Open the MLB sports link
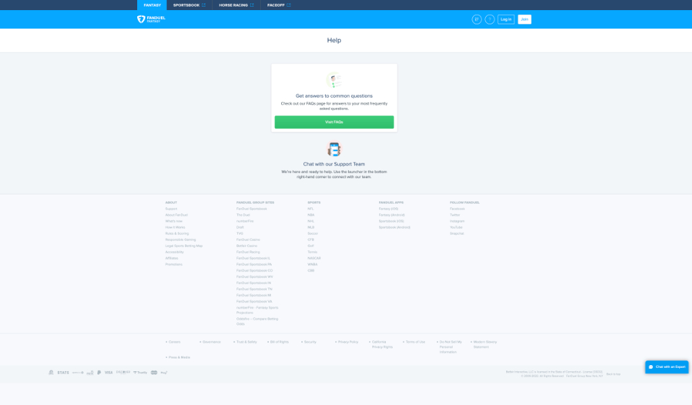 (x=311, y=227)
